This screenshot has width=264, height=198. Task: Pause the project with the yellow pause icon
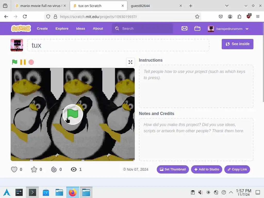pos(23,62)
